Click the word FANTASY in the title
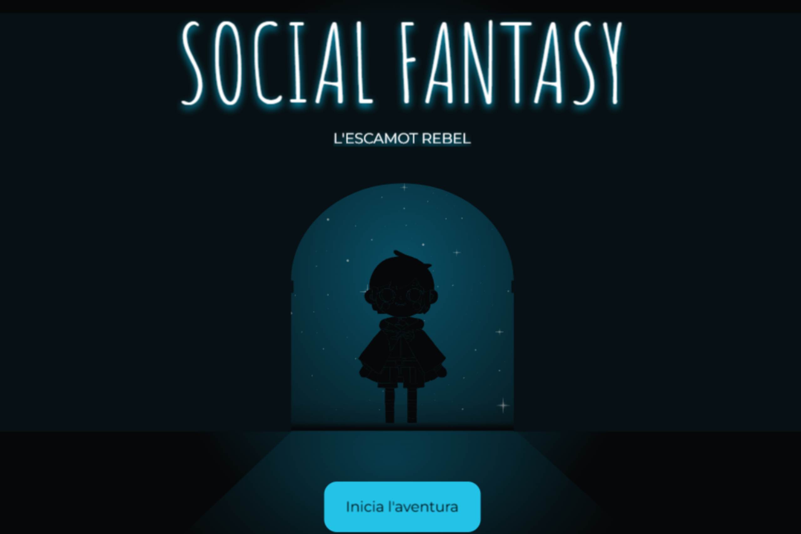801x534 pixels. point(512,63)
